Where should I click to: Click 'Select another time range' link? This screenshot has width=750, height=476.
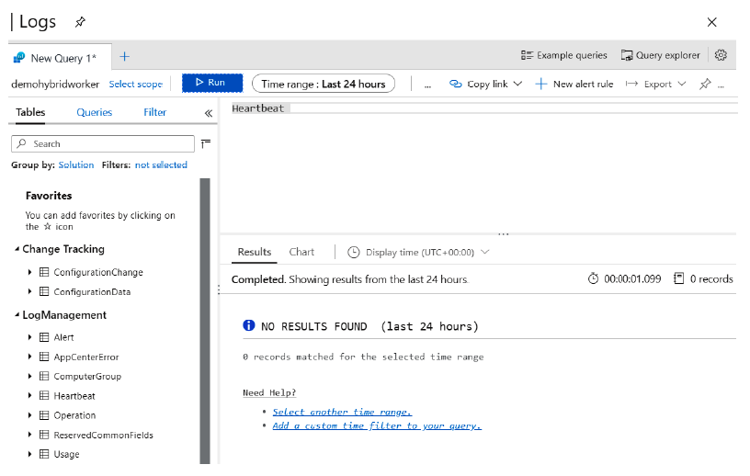click(x=342, y=412)
